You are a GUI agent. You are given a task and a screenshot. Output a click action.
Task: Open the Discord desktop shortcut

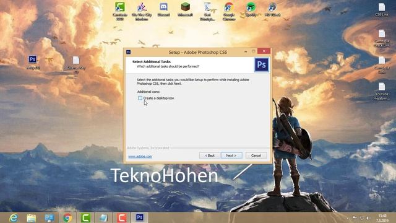(x=163, y=10)
